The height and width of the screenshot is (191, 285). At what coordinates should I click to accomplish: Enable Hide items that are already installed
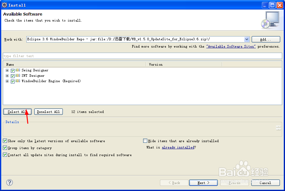coord(145,141)
